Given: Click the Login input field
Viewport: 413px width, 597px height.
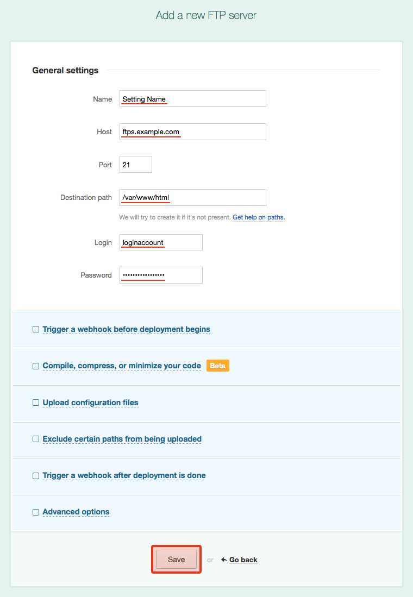Looking at the screenshot, I should click(x=161, y=243).
